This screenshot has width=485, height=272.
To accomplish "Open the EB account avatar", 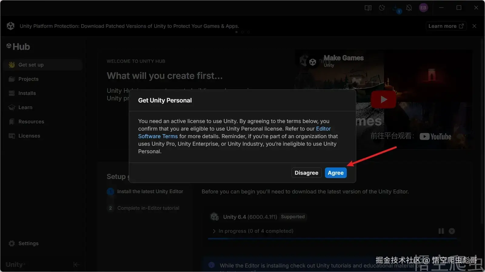I will click(423, 8).
